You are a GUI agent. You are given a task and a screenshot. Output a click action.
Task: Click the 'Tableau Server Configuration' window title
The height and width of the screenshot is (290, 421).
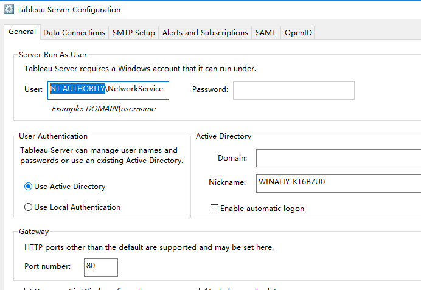(x=69, y=9)
